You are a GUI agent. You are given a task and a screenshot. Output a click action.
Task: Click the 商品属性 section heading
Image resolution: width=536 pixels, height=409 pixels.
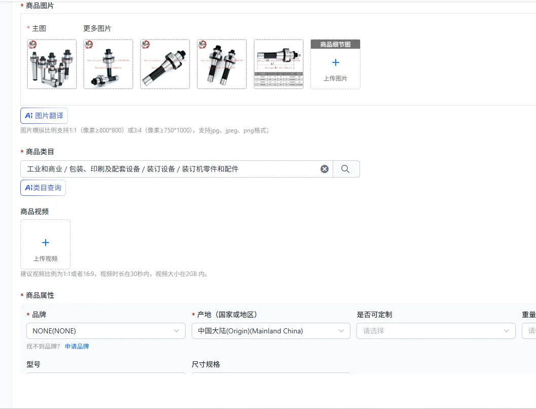coord(40,295)
